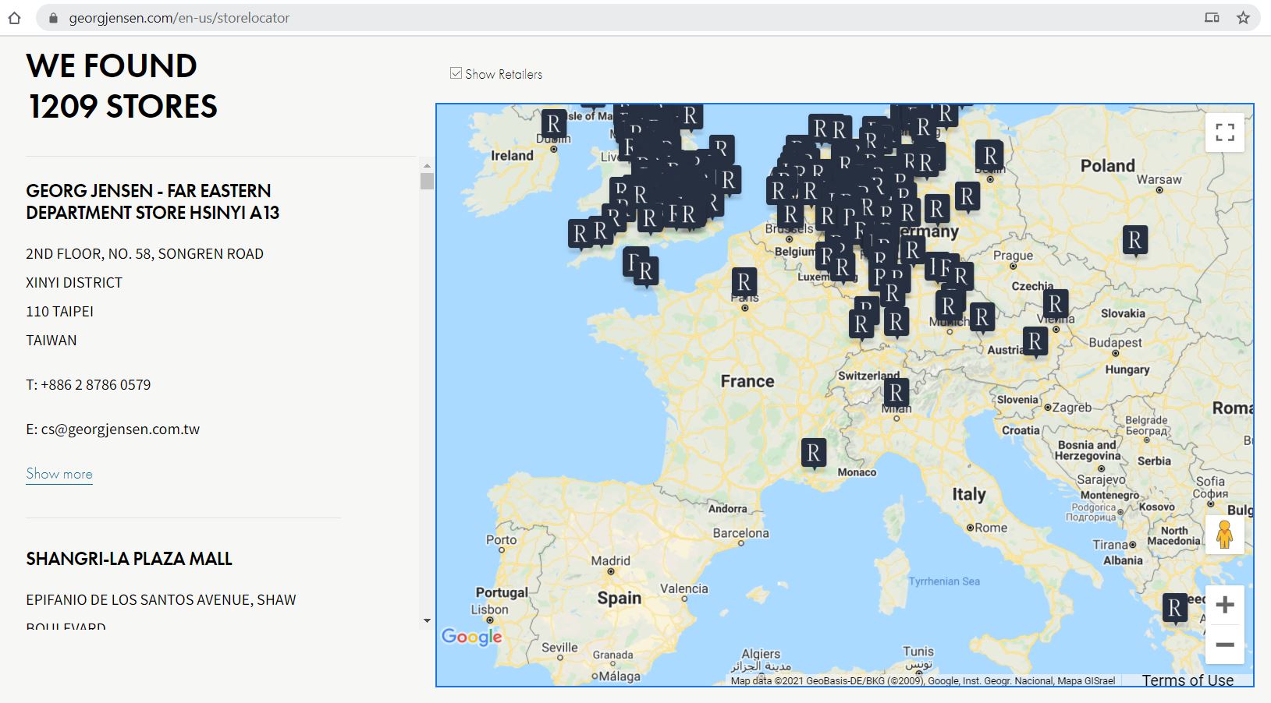Click the retailer marker near Vienna

[1055, 304]
